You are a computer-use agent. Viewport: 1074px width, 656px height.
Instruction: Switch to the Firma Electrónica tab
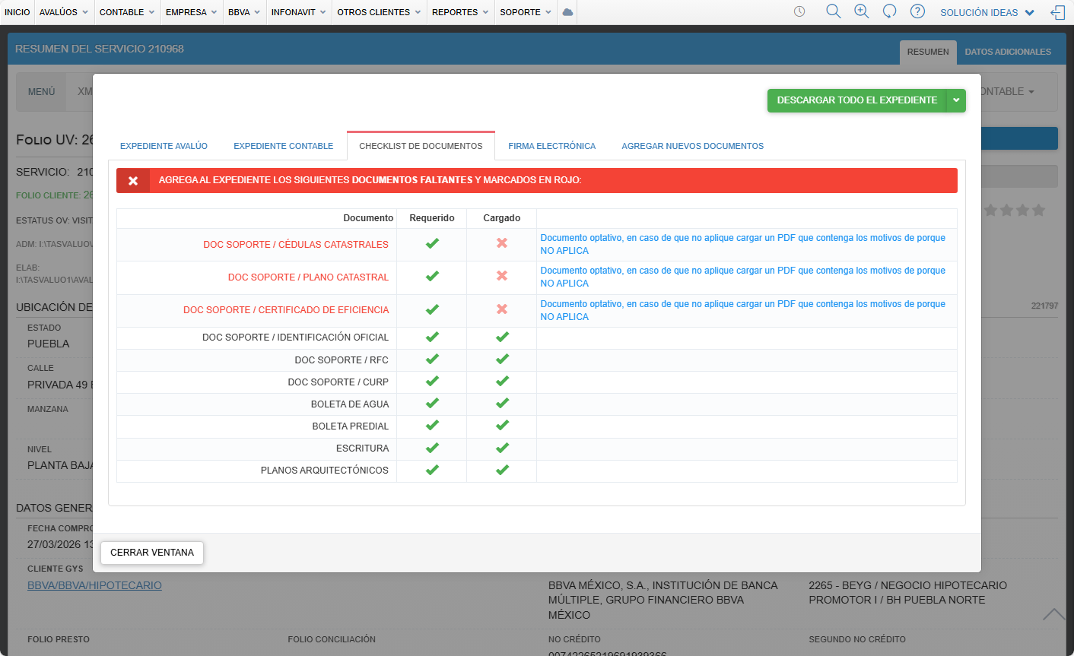pyautogui.click(x=551, y=146)
